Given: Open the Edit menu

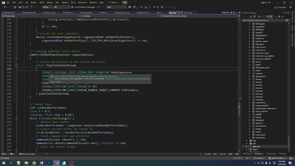Looking at the screenshot, I should [14, 3].
